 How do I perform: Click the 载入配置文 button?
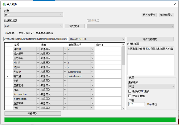pyautogui.click(x=149, y=15)
